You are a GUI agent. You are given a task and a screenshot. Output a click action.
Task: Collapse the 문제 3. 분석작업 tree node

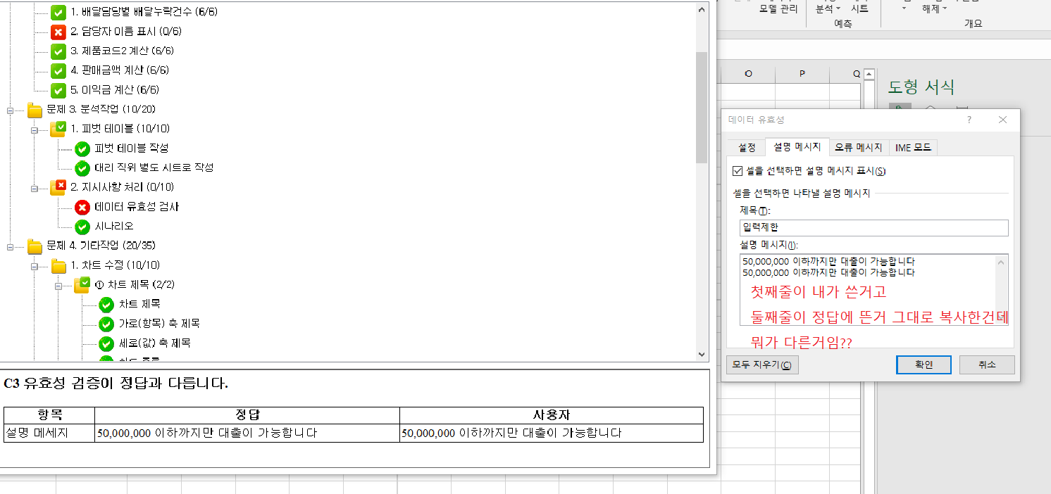click(11, 110)
